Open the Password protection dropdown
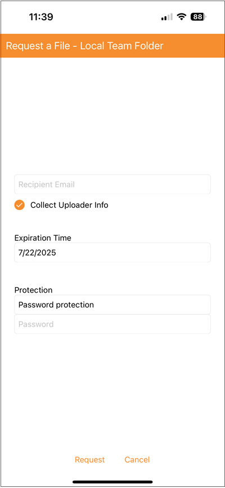The width and height of the screenshot is (225, 488). point(112,305)
